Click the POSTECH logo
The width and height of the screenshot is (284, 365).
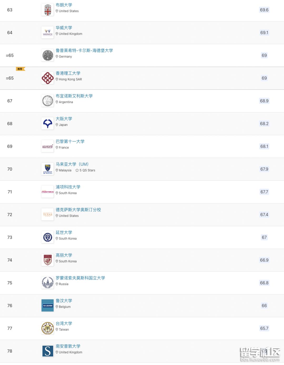(x=48, y=192)
